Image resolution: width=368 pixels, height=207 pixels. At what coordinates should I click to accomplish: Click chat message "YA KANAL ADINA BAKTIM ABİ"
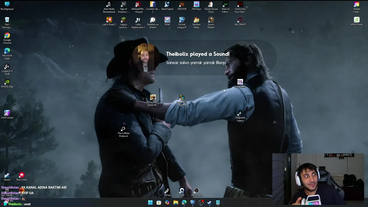pyautogui.click(x=44, y=187)
